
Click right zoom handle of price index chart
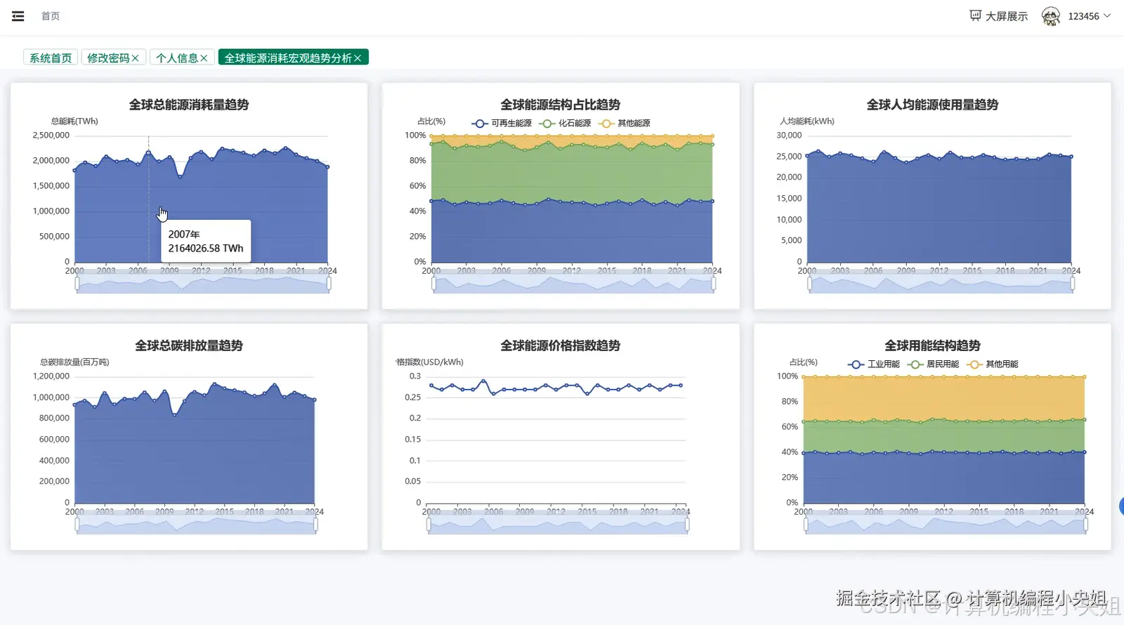[x=687, y=525]
